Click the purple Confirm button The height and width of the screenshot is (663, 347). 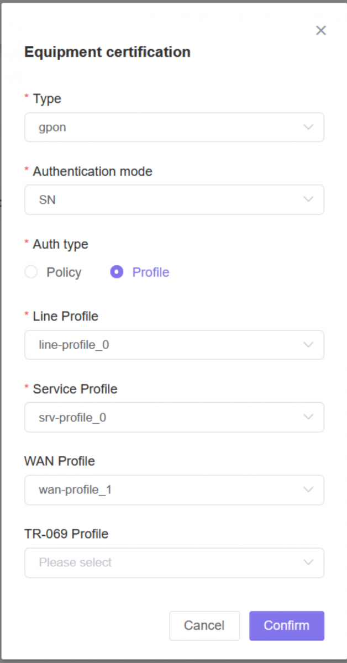click(x=287, y=625)
